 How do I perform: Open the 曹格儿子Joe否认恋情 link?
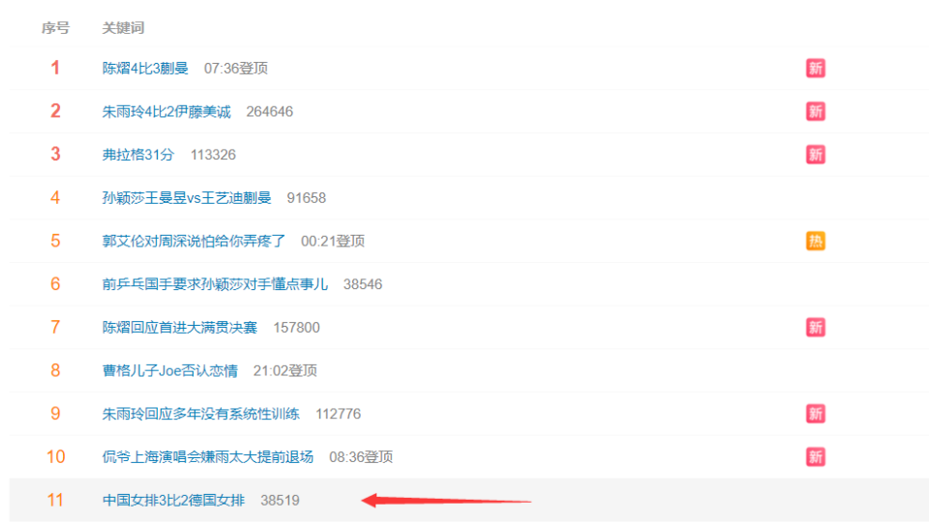tap(170, 370)
